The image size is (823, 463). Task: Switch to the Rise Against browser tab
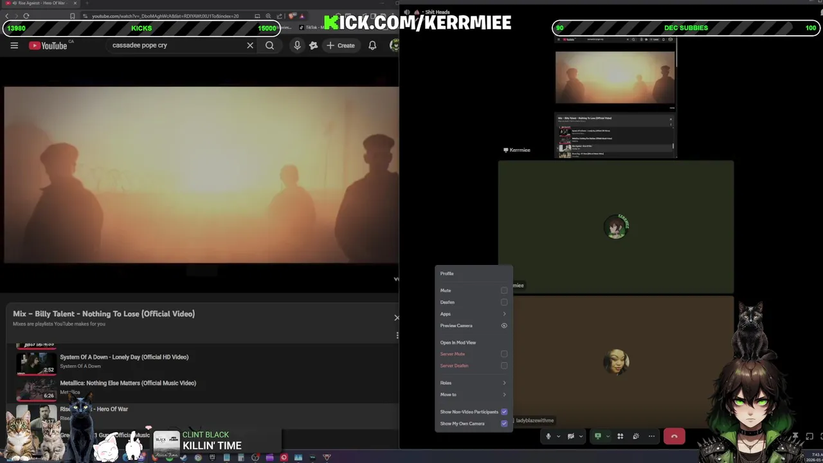coord(40,3)
